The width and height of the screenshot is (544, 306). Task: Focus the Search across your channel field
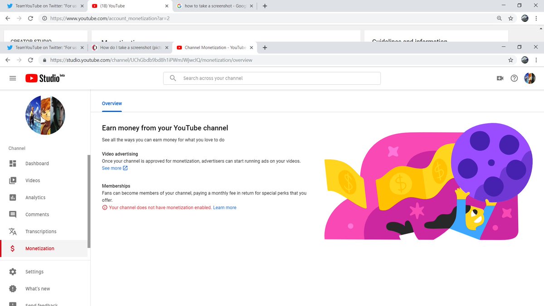[x=272, y=78]
